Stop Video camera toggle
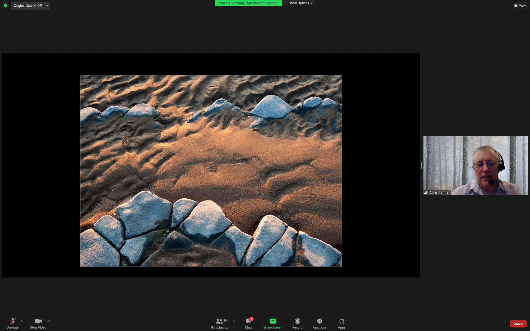The width and height of the screenshot is (530, 331). (x=38, y=323)
